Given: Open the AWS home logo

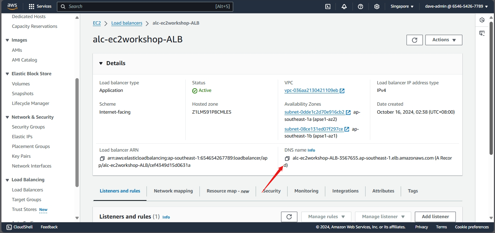Looking at the screenshot, I should 12,6.
